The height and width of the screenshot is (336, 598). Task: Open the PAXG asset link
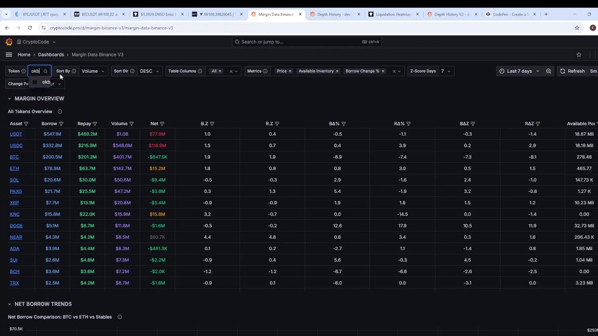pyautogui.click(x=16, y=191)
